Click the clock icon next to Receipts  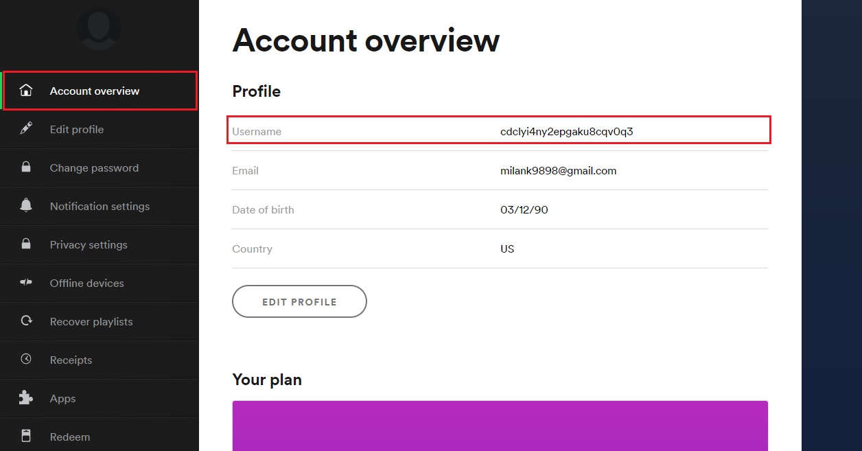pos(26,360)
